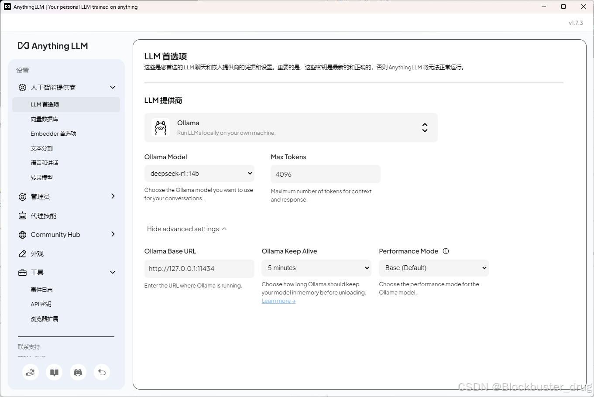Open the LLM provider selector showing Ollama
This screenshot has width=594, height=397.
tap(291, 127)
